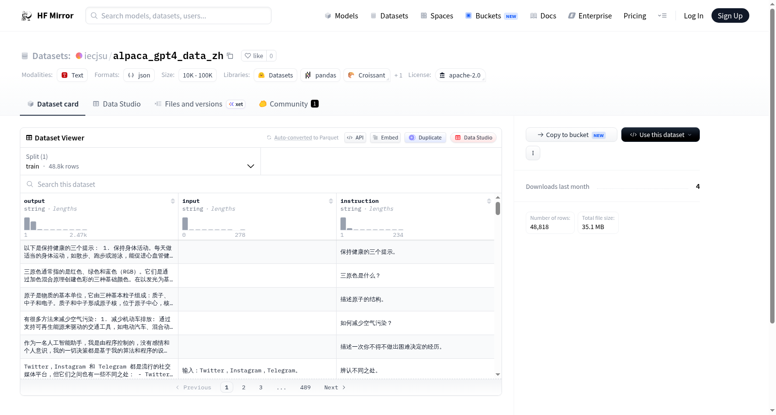Sort the input column
Screen dimensions: 776x415
331,201
